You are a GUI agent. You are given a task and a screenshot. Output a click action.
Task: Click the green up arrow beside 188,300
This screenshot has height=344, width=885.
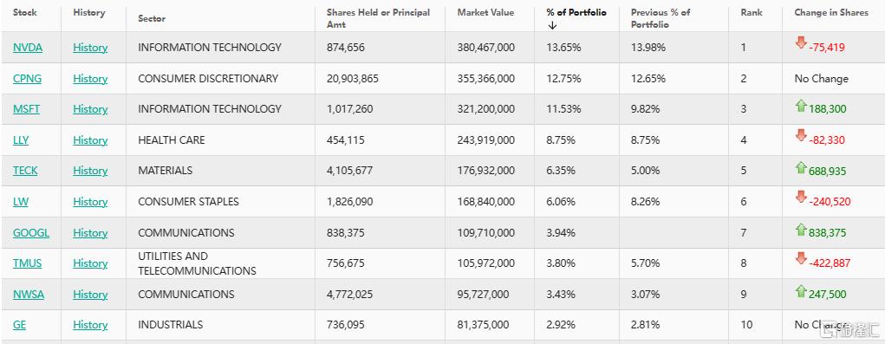[x=800, y=106]
